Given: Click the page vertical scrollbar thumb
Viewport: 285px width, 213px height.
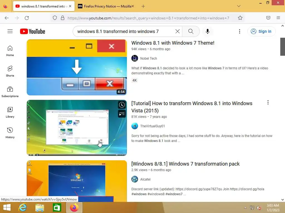Looking at the screenshot, I should 282,47.
